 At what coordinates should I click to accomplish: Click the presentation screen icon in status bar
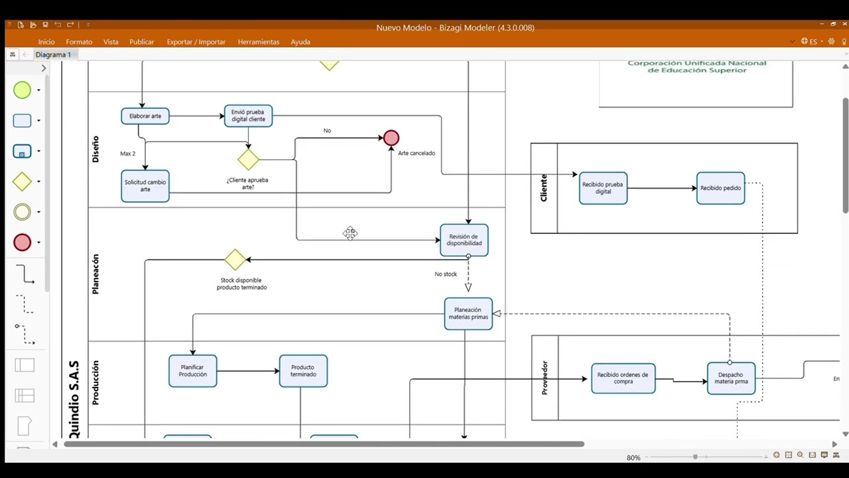[x=824, y=455]
